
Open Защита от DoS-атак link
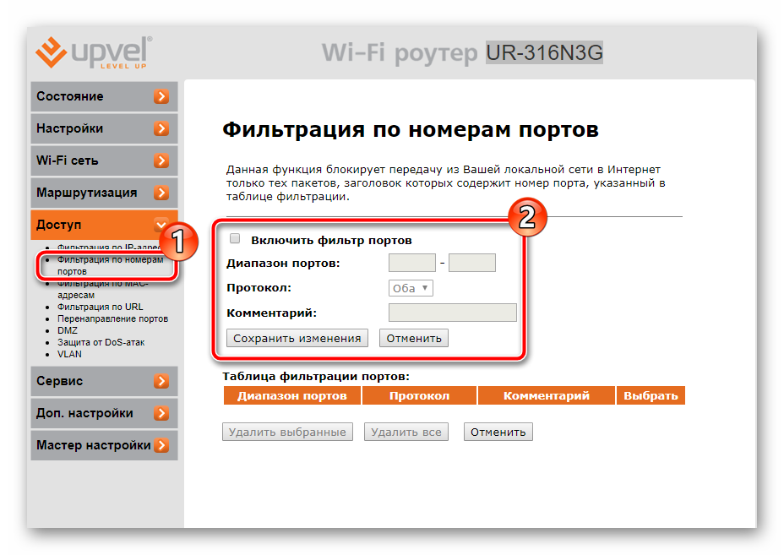pyautogui.click(x=101, y=342)
